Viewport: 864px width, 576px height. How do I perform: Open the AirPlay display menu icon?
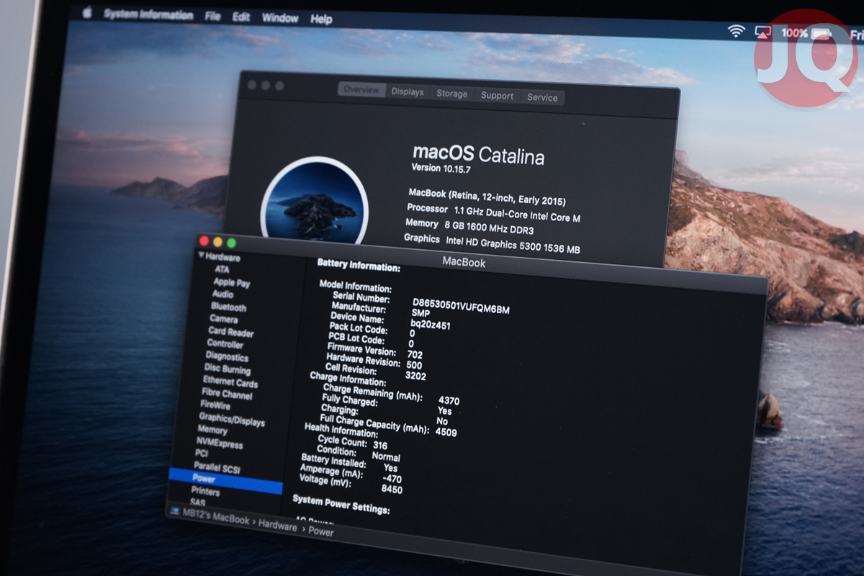pyautogui.click(x=762, y=32)
